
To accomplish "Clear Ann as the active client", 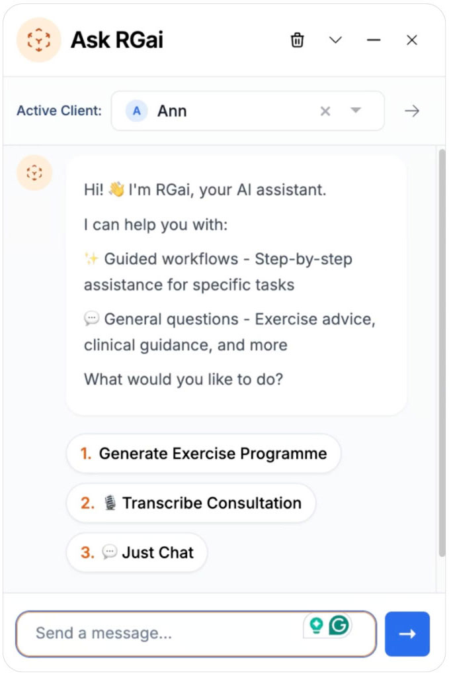I will coord(325,111).
